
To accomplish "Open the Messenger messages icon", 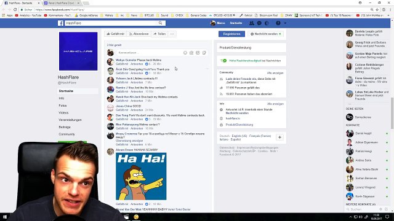I will click(x=259, y=23).
